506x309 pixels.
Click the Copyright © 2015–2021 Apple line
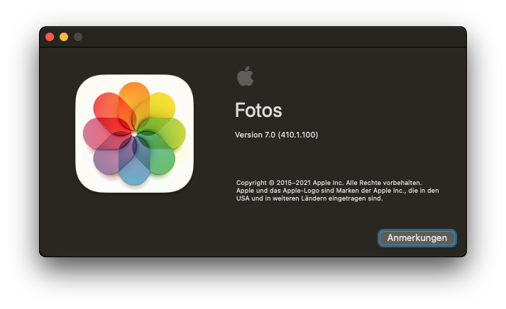[x=329, y=183]
